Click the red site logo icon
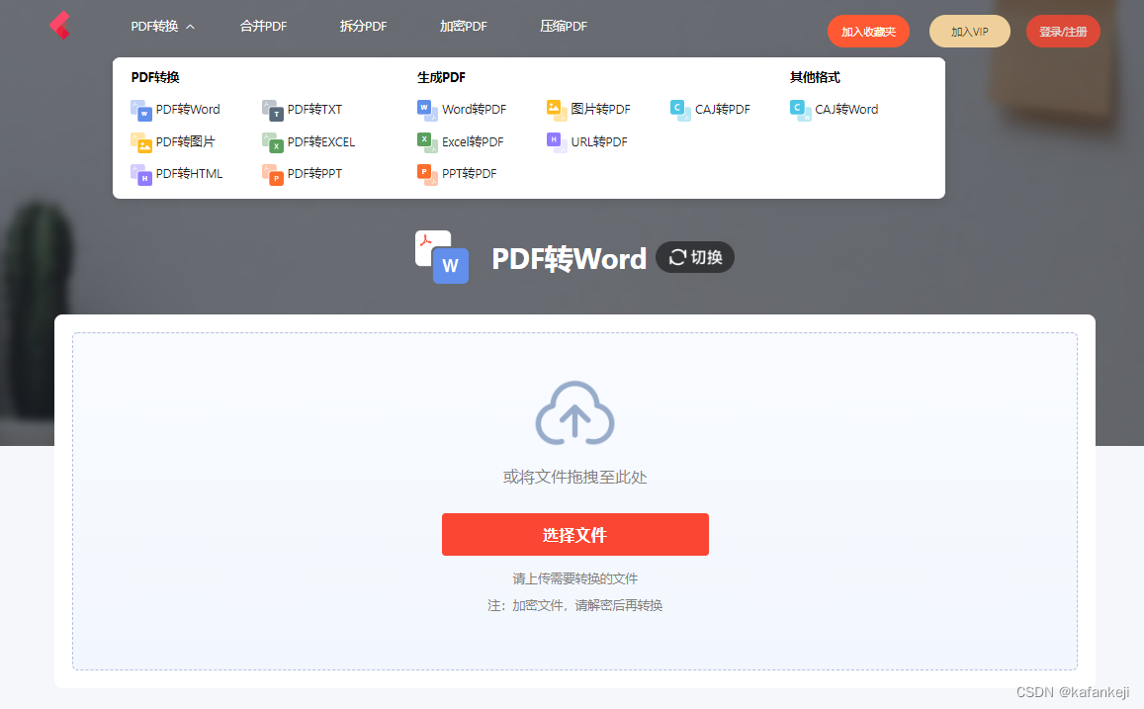 pyautogui.click(x=60, y=26)
